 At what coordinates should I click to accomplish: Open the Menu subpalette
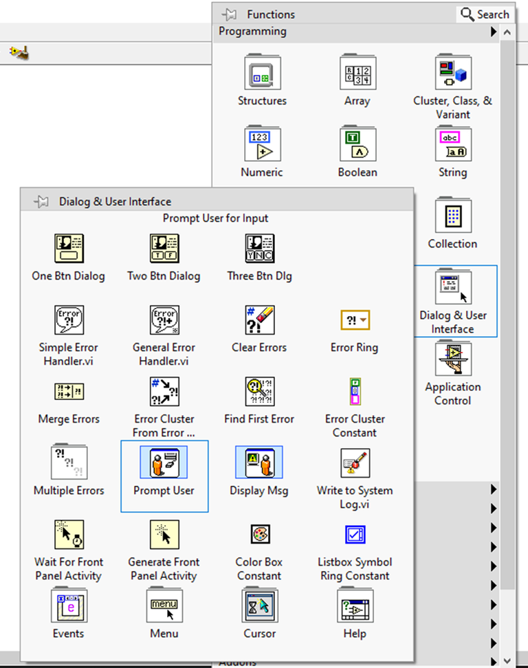[x=164, y=605]
